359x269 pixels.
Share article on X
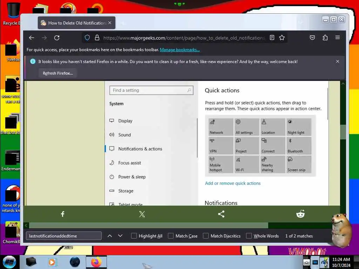pyautogui.click(x=142, y=214)
